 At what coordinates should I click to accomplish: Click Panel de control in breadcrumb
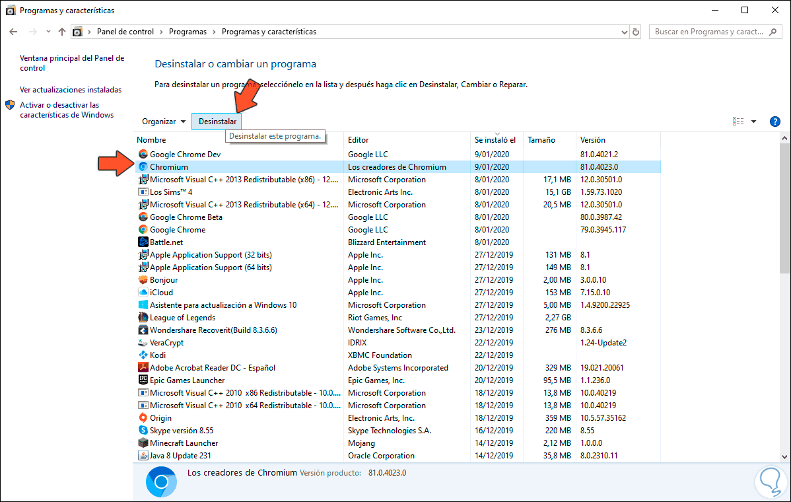[x=125, y=32]
